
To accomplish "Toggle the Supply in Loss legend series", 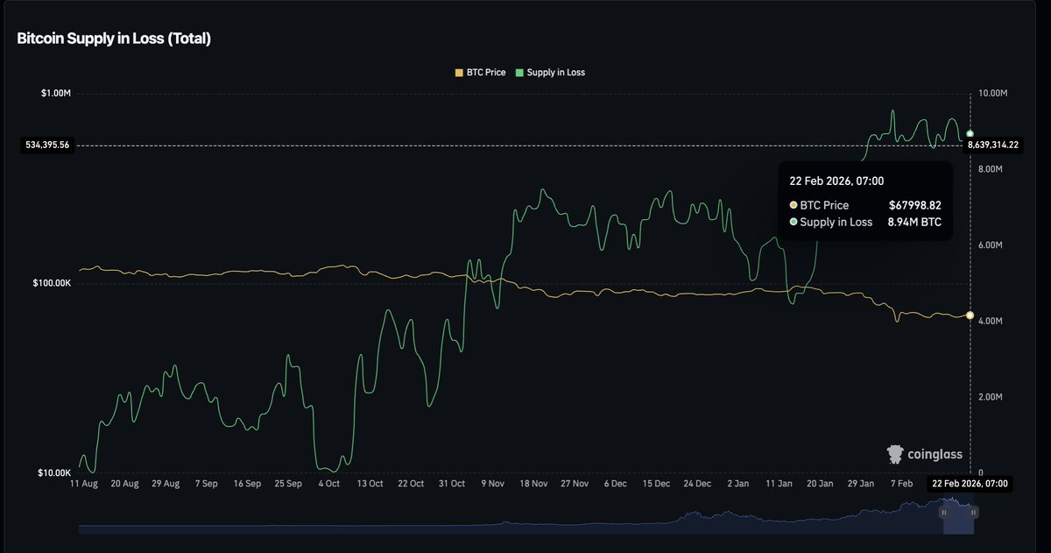I will [x=555, y=73].
